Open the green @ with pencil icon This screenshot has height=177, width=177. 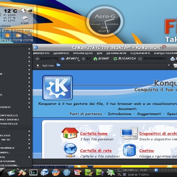point(89,172)
